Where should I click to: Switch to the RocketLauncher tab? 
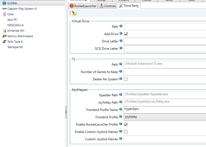(83, 6)
